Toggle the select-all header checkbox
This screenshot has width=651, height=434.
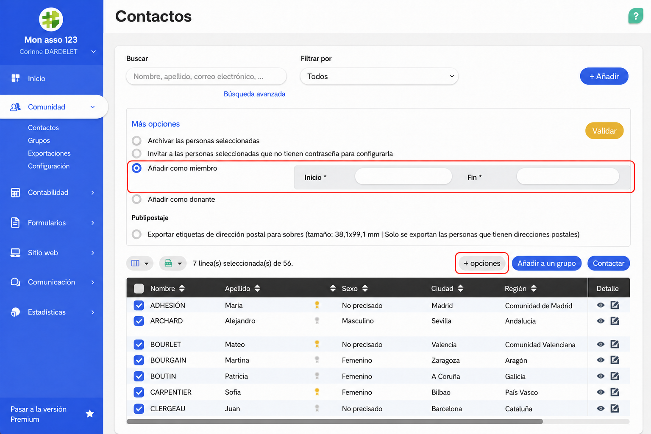click(139, 289)
